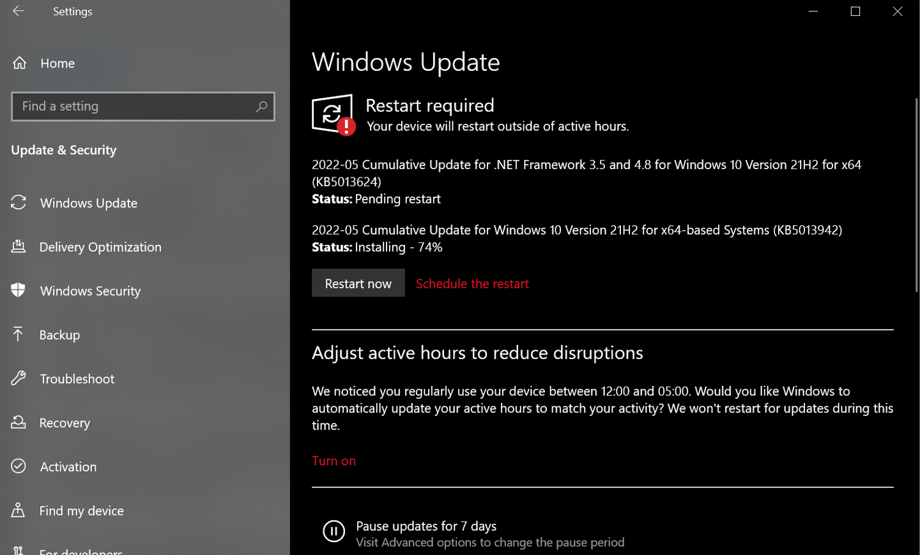
Task: Click the Home icon in sidebar
Action: click(x=19, y=63)
